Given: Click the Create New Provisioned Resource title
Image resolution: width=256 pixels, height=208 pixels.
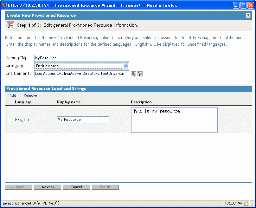Looking at the screenshot, I should (x=41, y=15).
